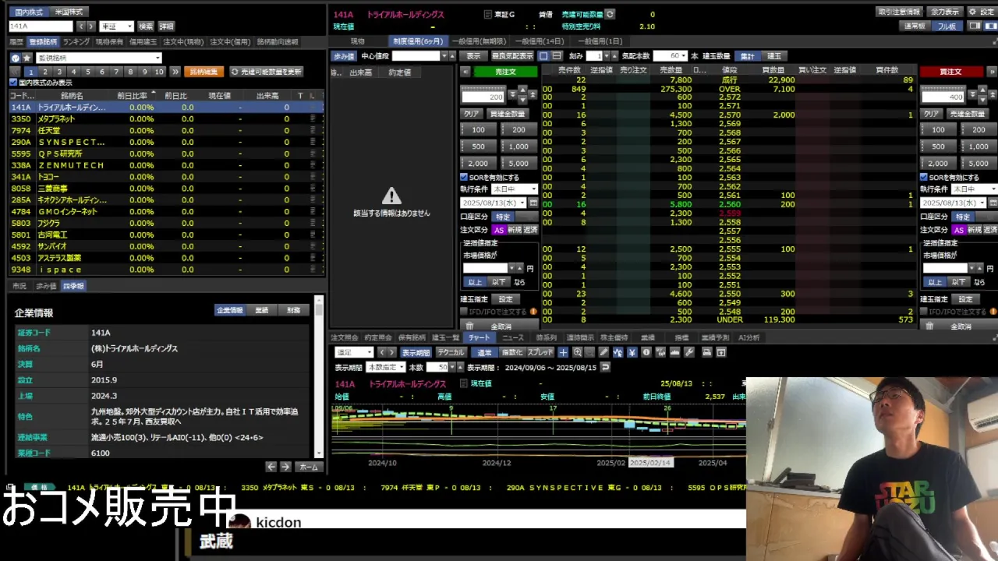Click previous page arrow in company info
The image size is (998, 561).
pyautogui.click(x=271, y=467)
